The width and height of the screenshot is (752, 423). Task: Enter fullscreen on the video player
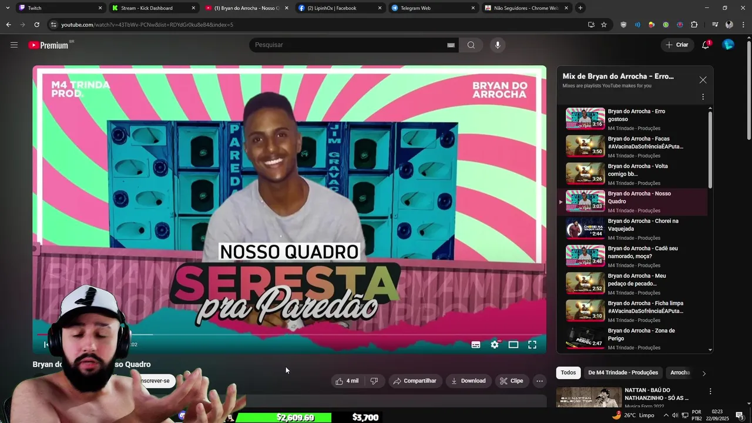[x=532, y=345]
